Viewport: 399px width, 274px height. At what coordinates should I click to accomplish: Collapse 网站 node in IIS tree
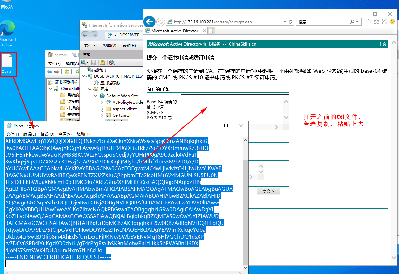(x=90, y=89)
